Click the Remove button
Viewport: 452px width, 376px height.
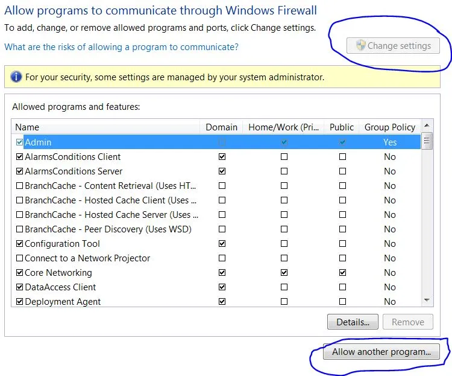tap(407, 322)
